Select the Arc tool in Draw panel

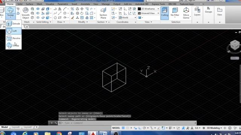tap(65, 9)
